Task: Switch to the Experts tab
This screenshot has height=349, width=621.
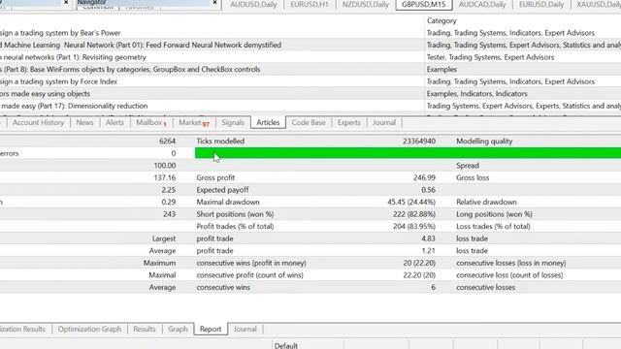Action: pos(349,123)
